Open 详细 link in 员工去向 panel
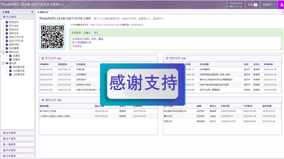 click(x=59, y=59)
